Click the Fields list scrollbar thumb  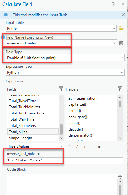[61, 129]
